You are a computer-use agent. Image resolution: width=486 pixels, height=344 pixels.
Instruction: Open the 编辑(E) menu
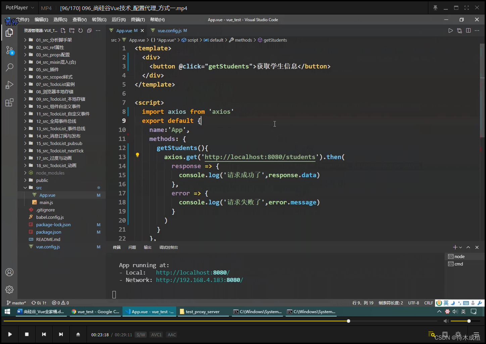point(41,20)
